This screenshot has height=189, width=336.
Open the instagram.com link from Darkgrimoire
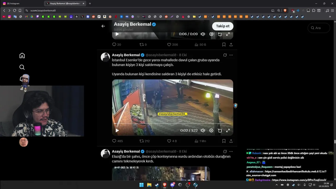point(299,180)
